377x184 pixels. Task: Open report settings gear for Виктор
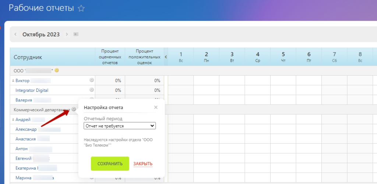tap(92, 80)
